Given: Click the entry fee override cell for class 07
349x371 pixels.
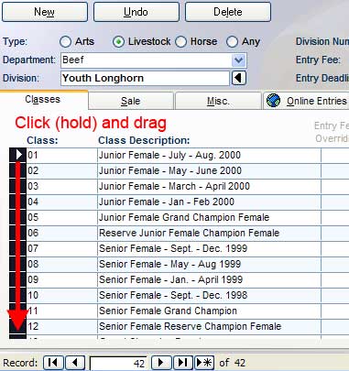Looking at the screenshot, I should tap(335, 249).
